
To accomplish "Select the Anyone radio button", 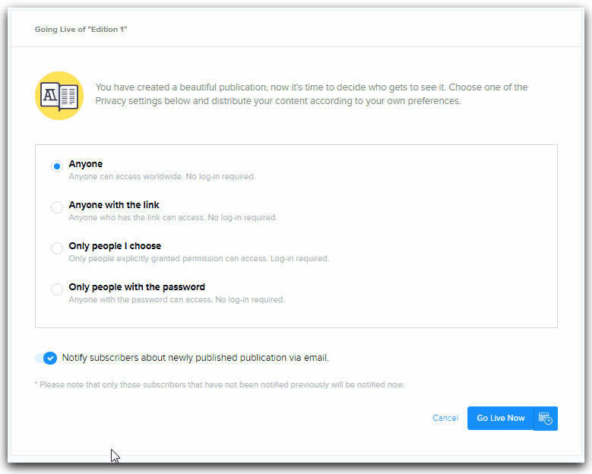I will (57, 167).
